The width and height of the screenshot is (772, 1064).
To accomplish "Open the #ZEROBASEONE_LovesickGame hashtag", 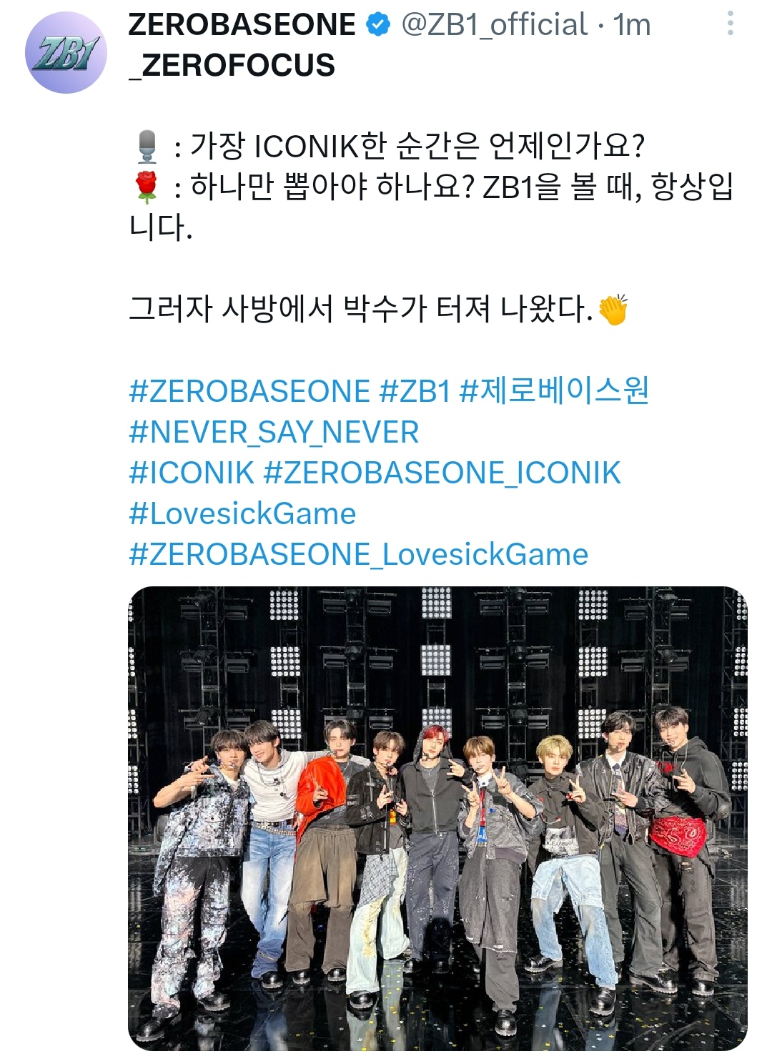I will [x=358, y=555].
